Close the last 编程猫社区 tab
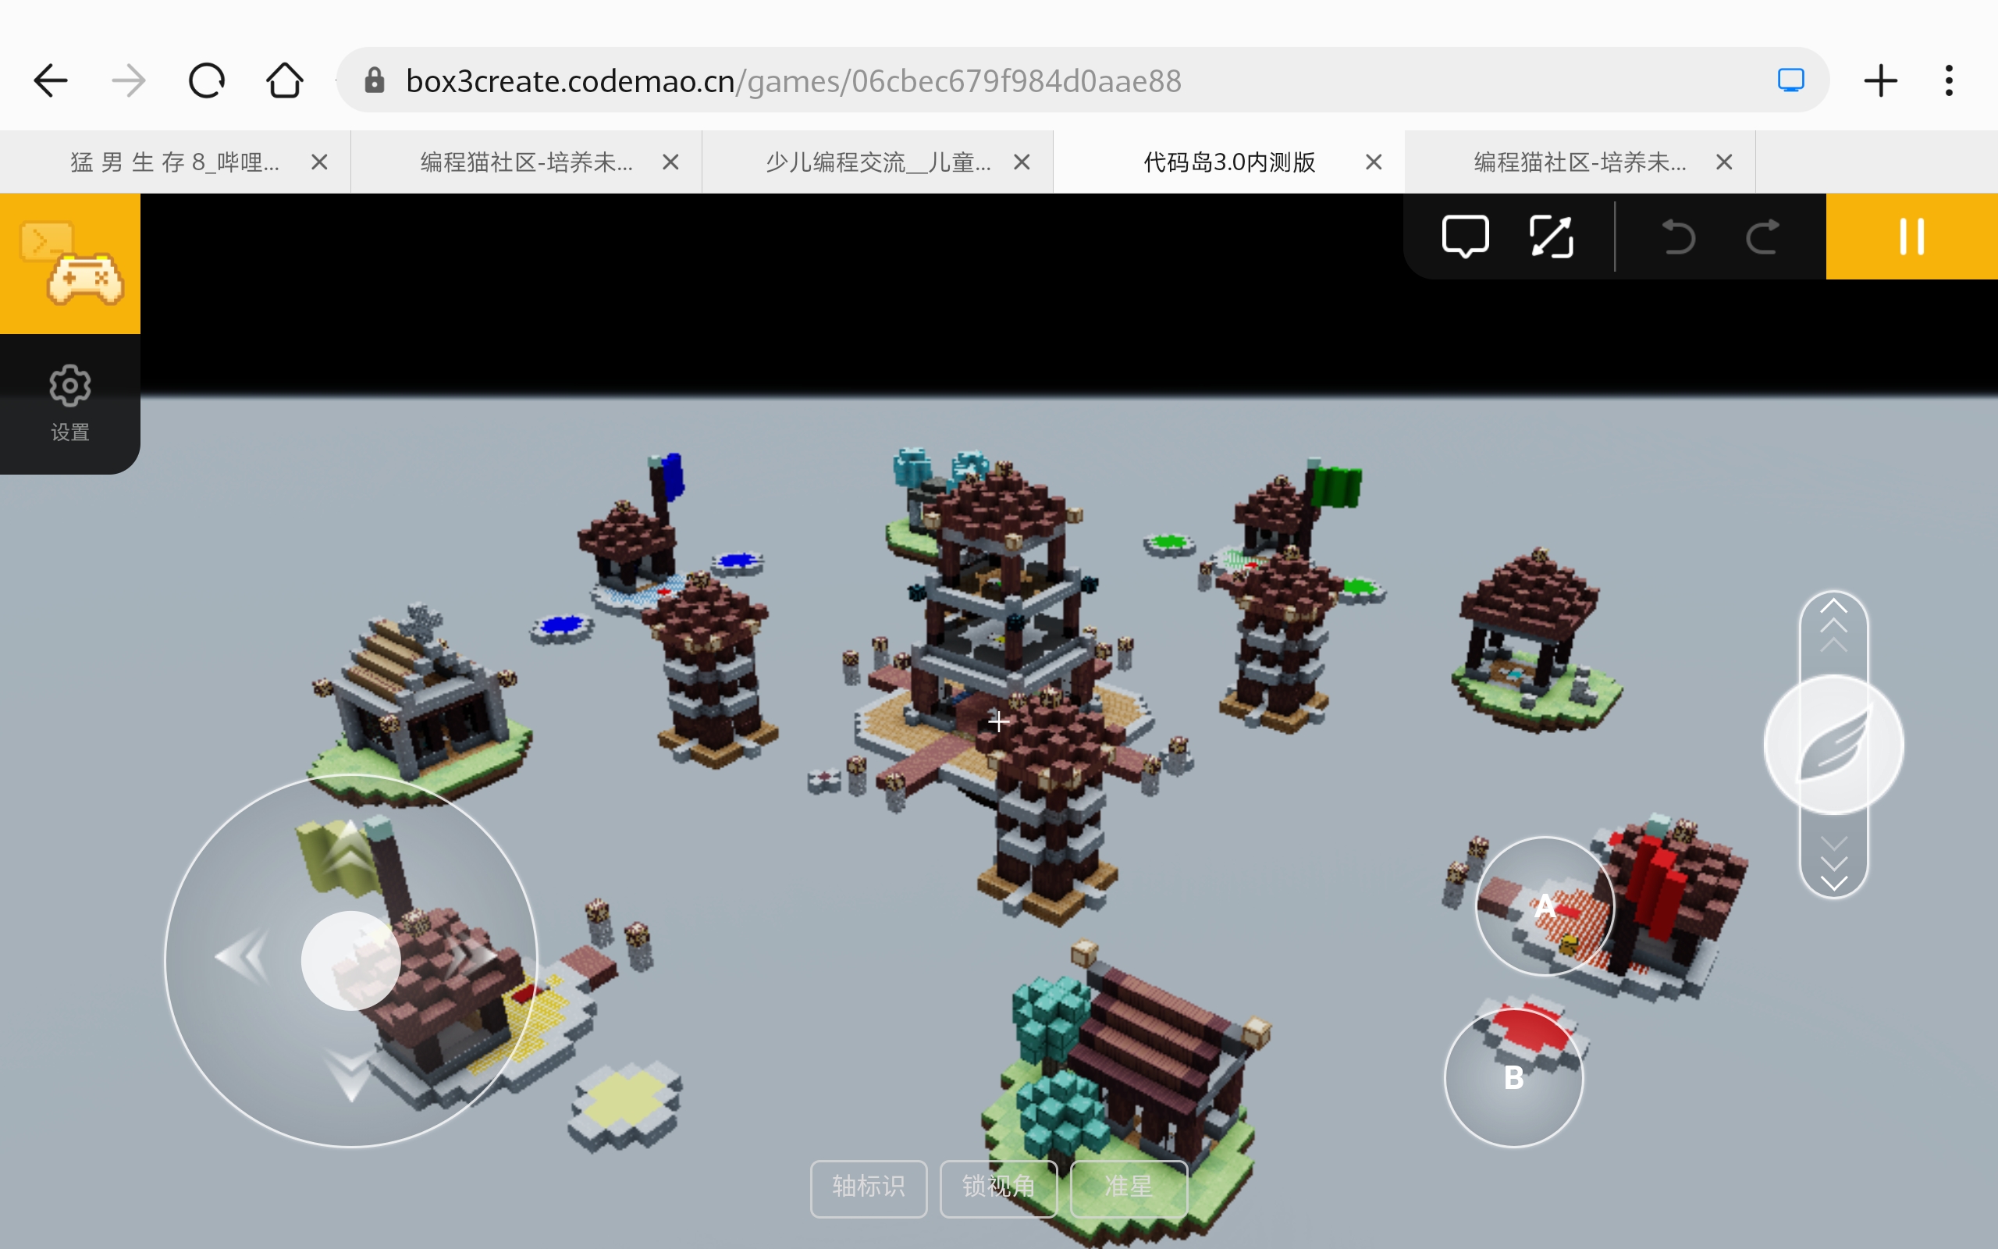This screenshot has width=1998, height=1249. point(1724,162)
